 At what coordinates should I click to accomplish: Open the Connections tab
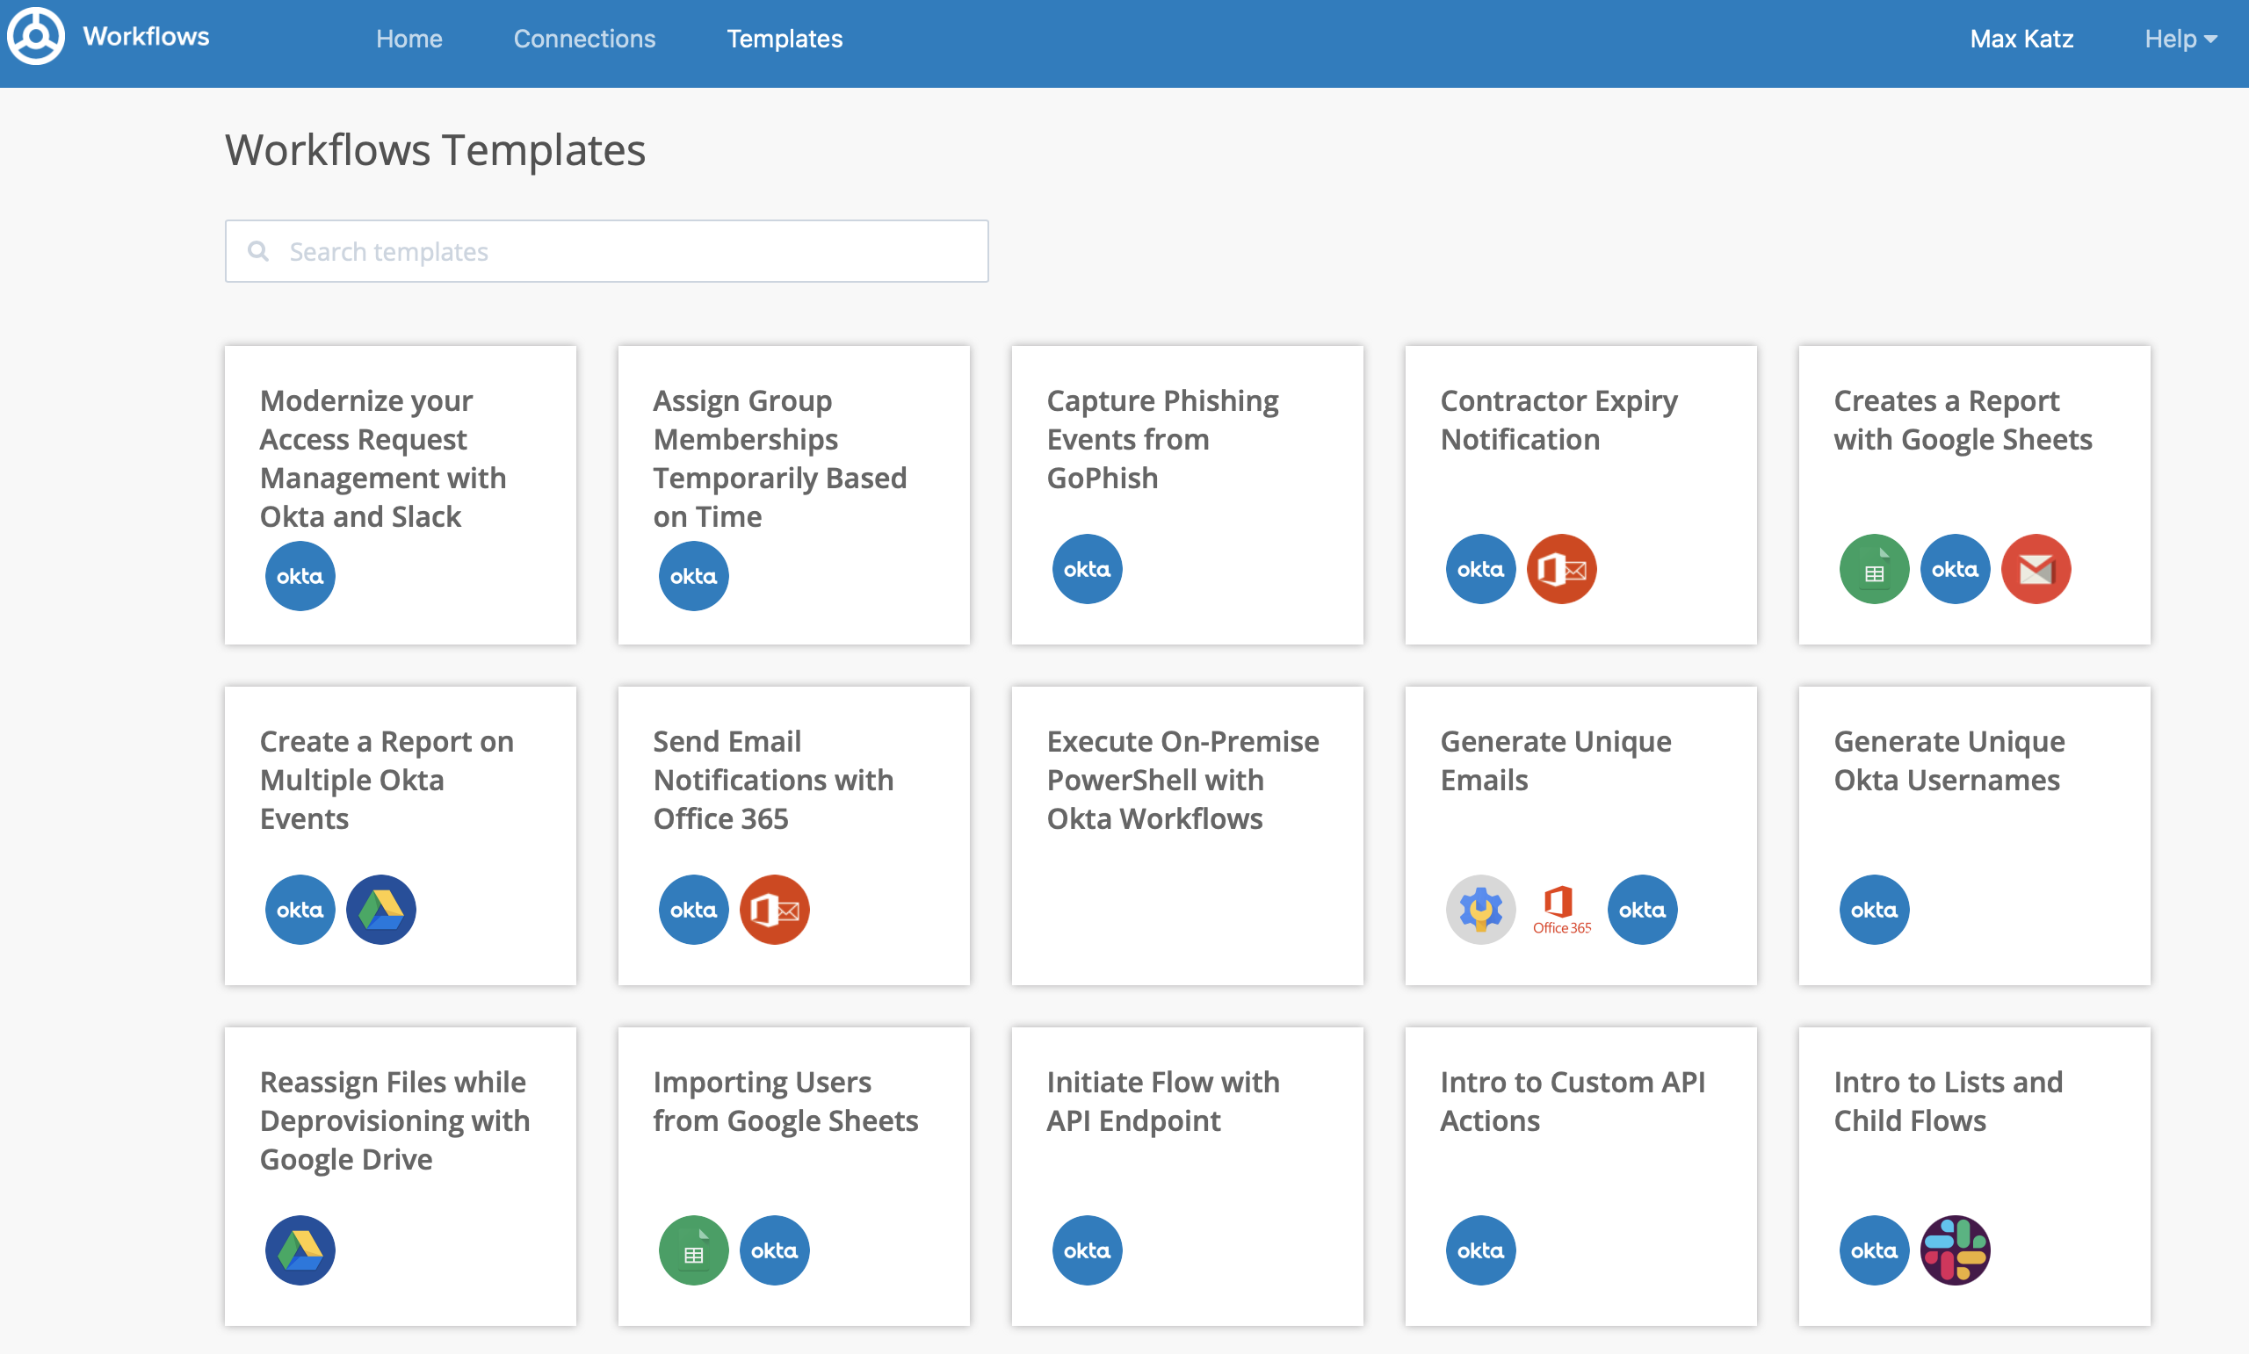[x=584, y=39]
